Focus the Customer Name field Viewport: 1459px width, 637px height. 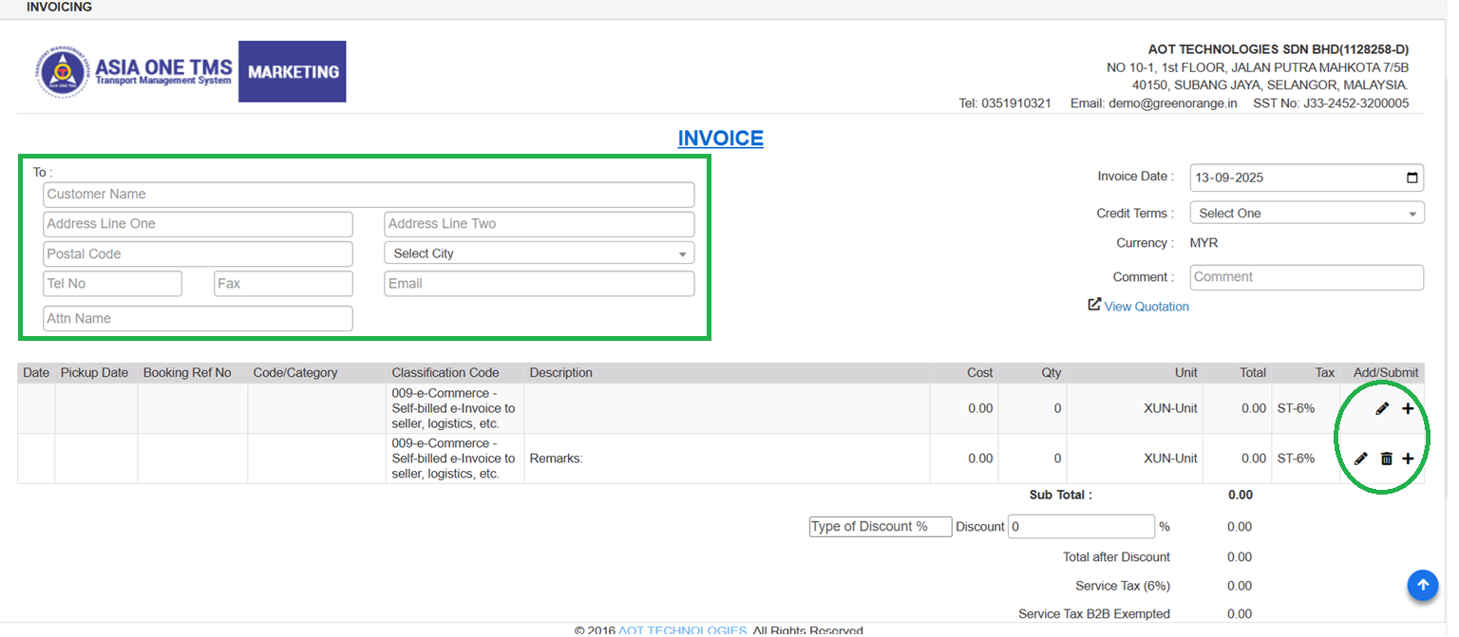coord(369,195)
